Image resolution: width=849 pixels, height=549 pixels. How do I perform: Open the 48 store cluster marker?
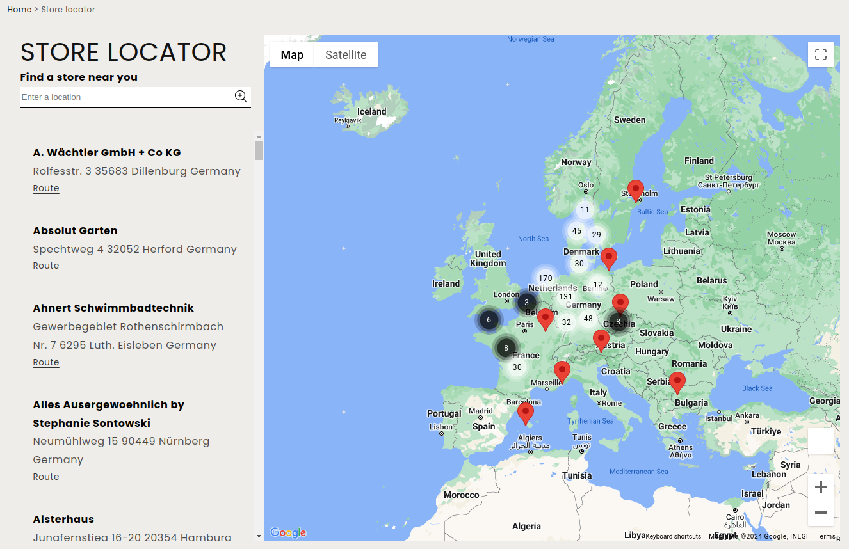[x=588, y=319]
